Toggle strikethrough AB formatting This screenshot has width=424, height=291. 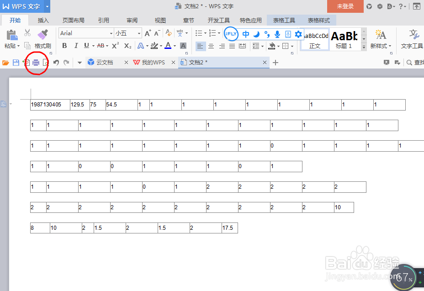pos(101,46)
